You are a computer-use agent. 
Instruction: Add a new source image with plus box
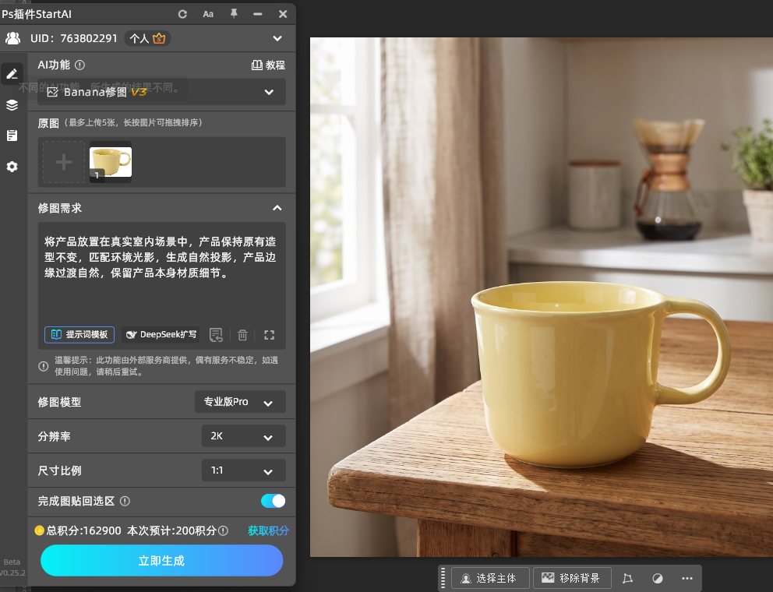point(64,162)
